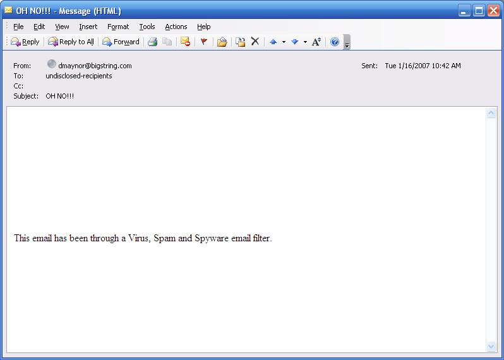This screenshot has width=504, height=360.
Task: Print the message with the printer icon
Action: pyautogui.click(x=153, y=42)
